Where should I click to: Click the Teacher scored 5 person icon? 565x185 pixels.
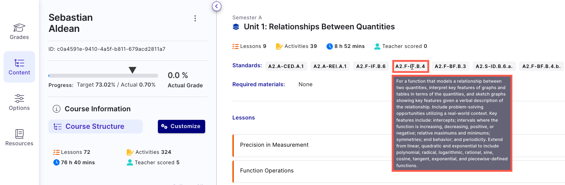coord(130,162)
